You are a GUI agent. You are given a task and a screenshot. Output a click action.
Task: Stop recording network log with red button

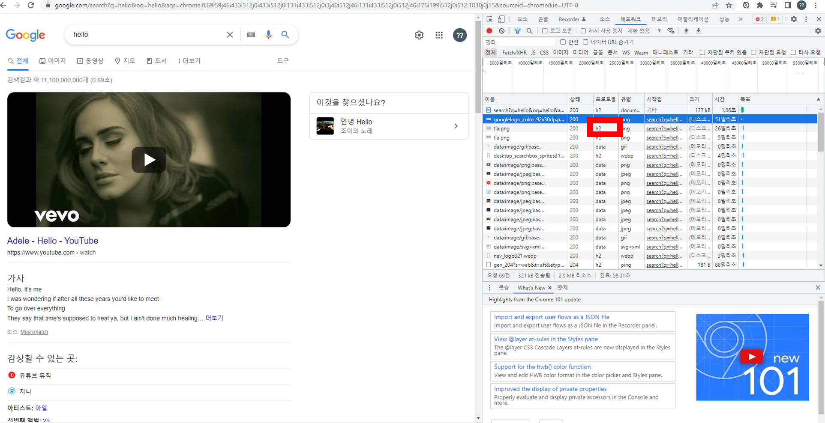pyautogui.click(x=489, y=31)
